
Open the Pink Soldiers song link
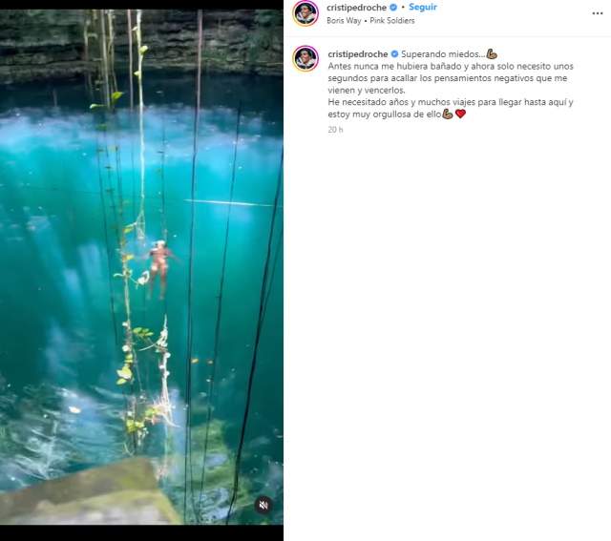392,21
